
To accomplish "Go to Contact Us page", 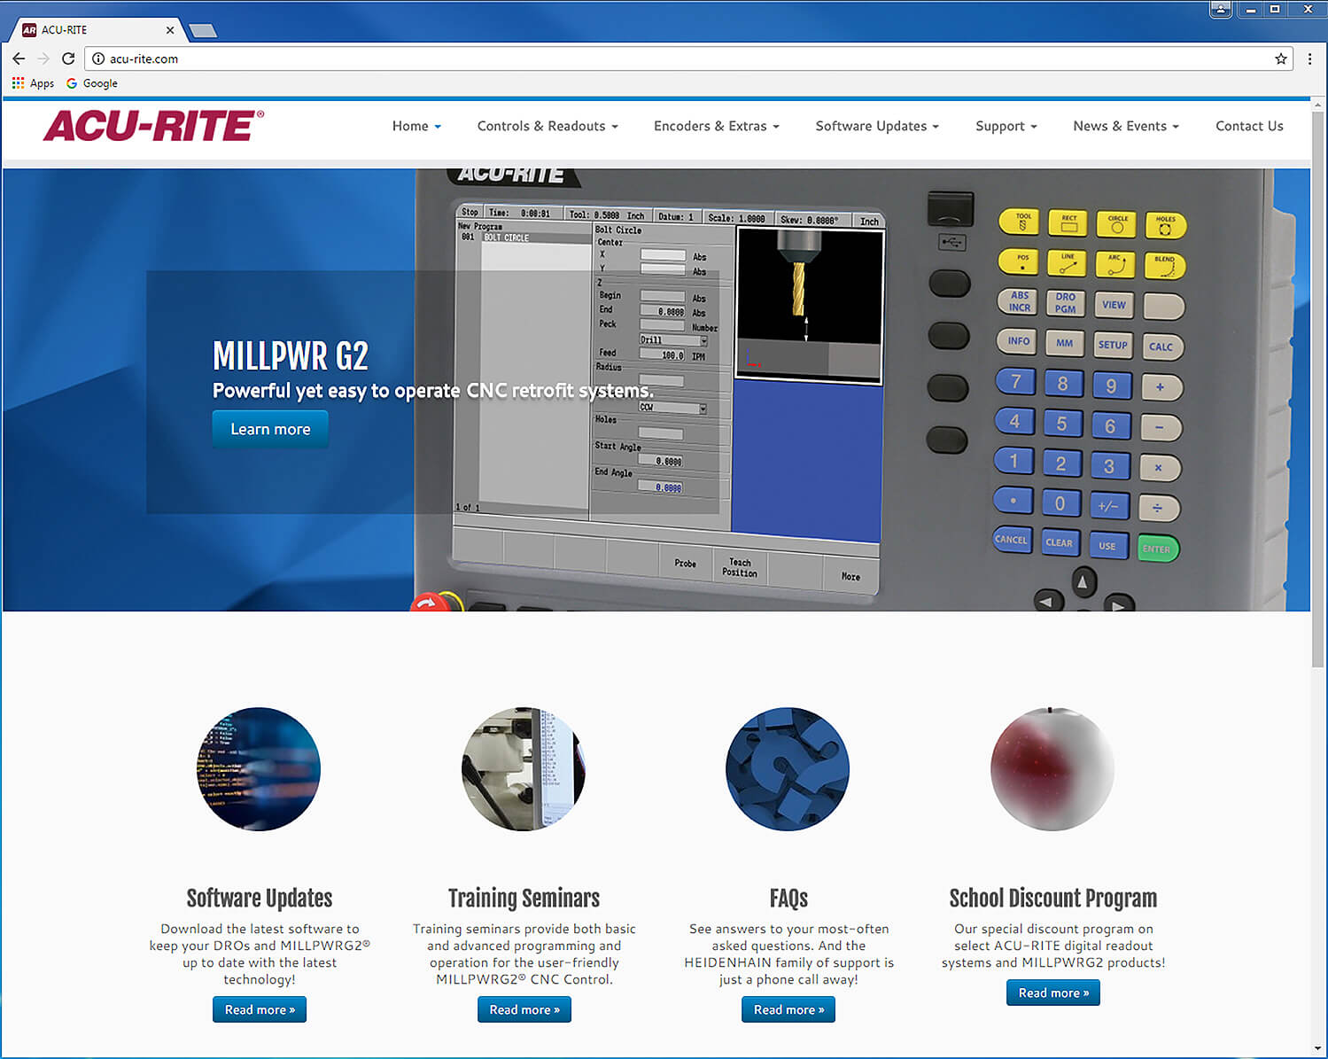I will [x=1248, y=126].
